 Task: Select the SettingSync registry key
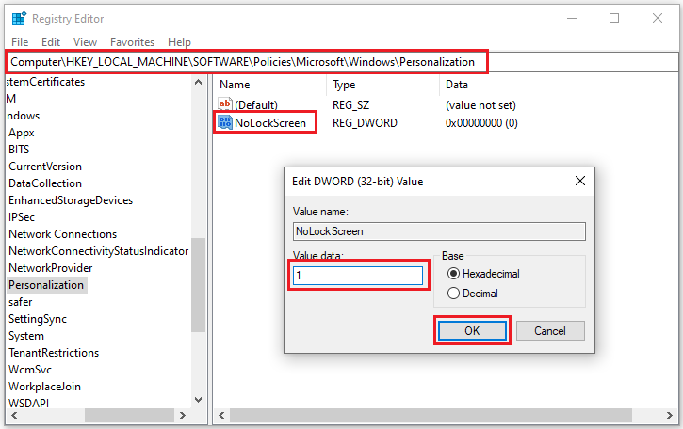point(38,319)
